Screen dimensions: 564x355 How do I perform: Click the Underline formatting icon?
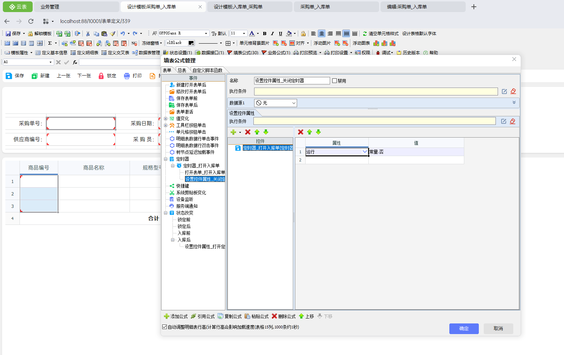[280, 34]
